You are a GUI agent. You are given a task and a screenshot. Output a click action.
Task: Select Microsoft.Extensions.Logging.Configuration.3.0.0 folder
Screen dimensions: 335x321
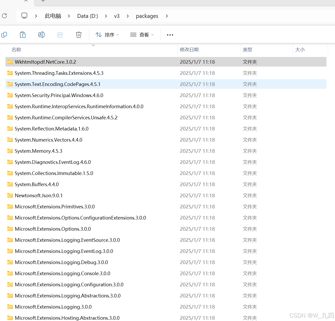[166, 284]
